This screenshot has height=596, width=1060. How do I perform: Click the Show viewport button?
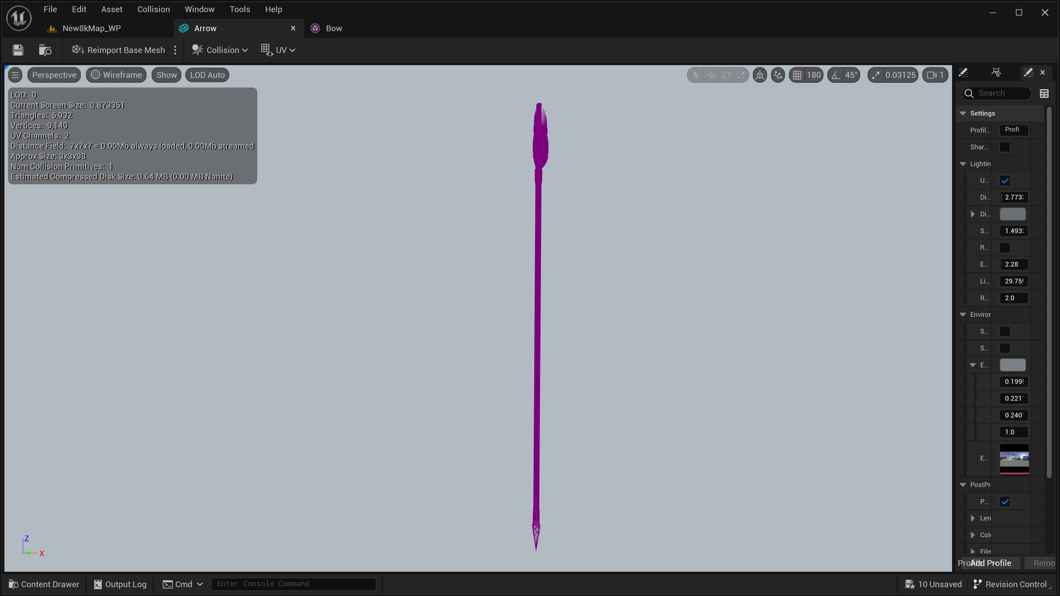[166, 75]
